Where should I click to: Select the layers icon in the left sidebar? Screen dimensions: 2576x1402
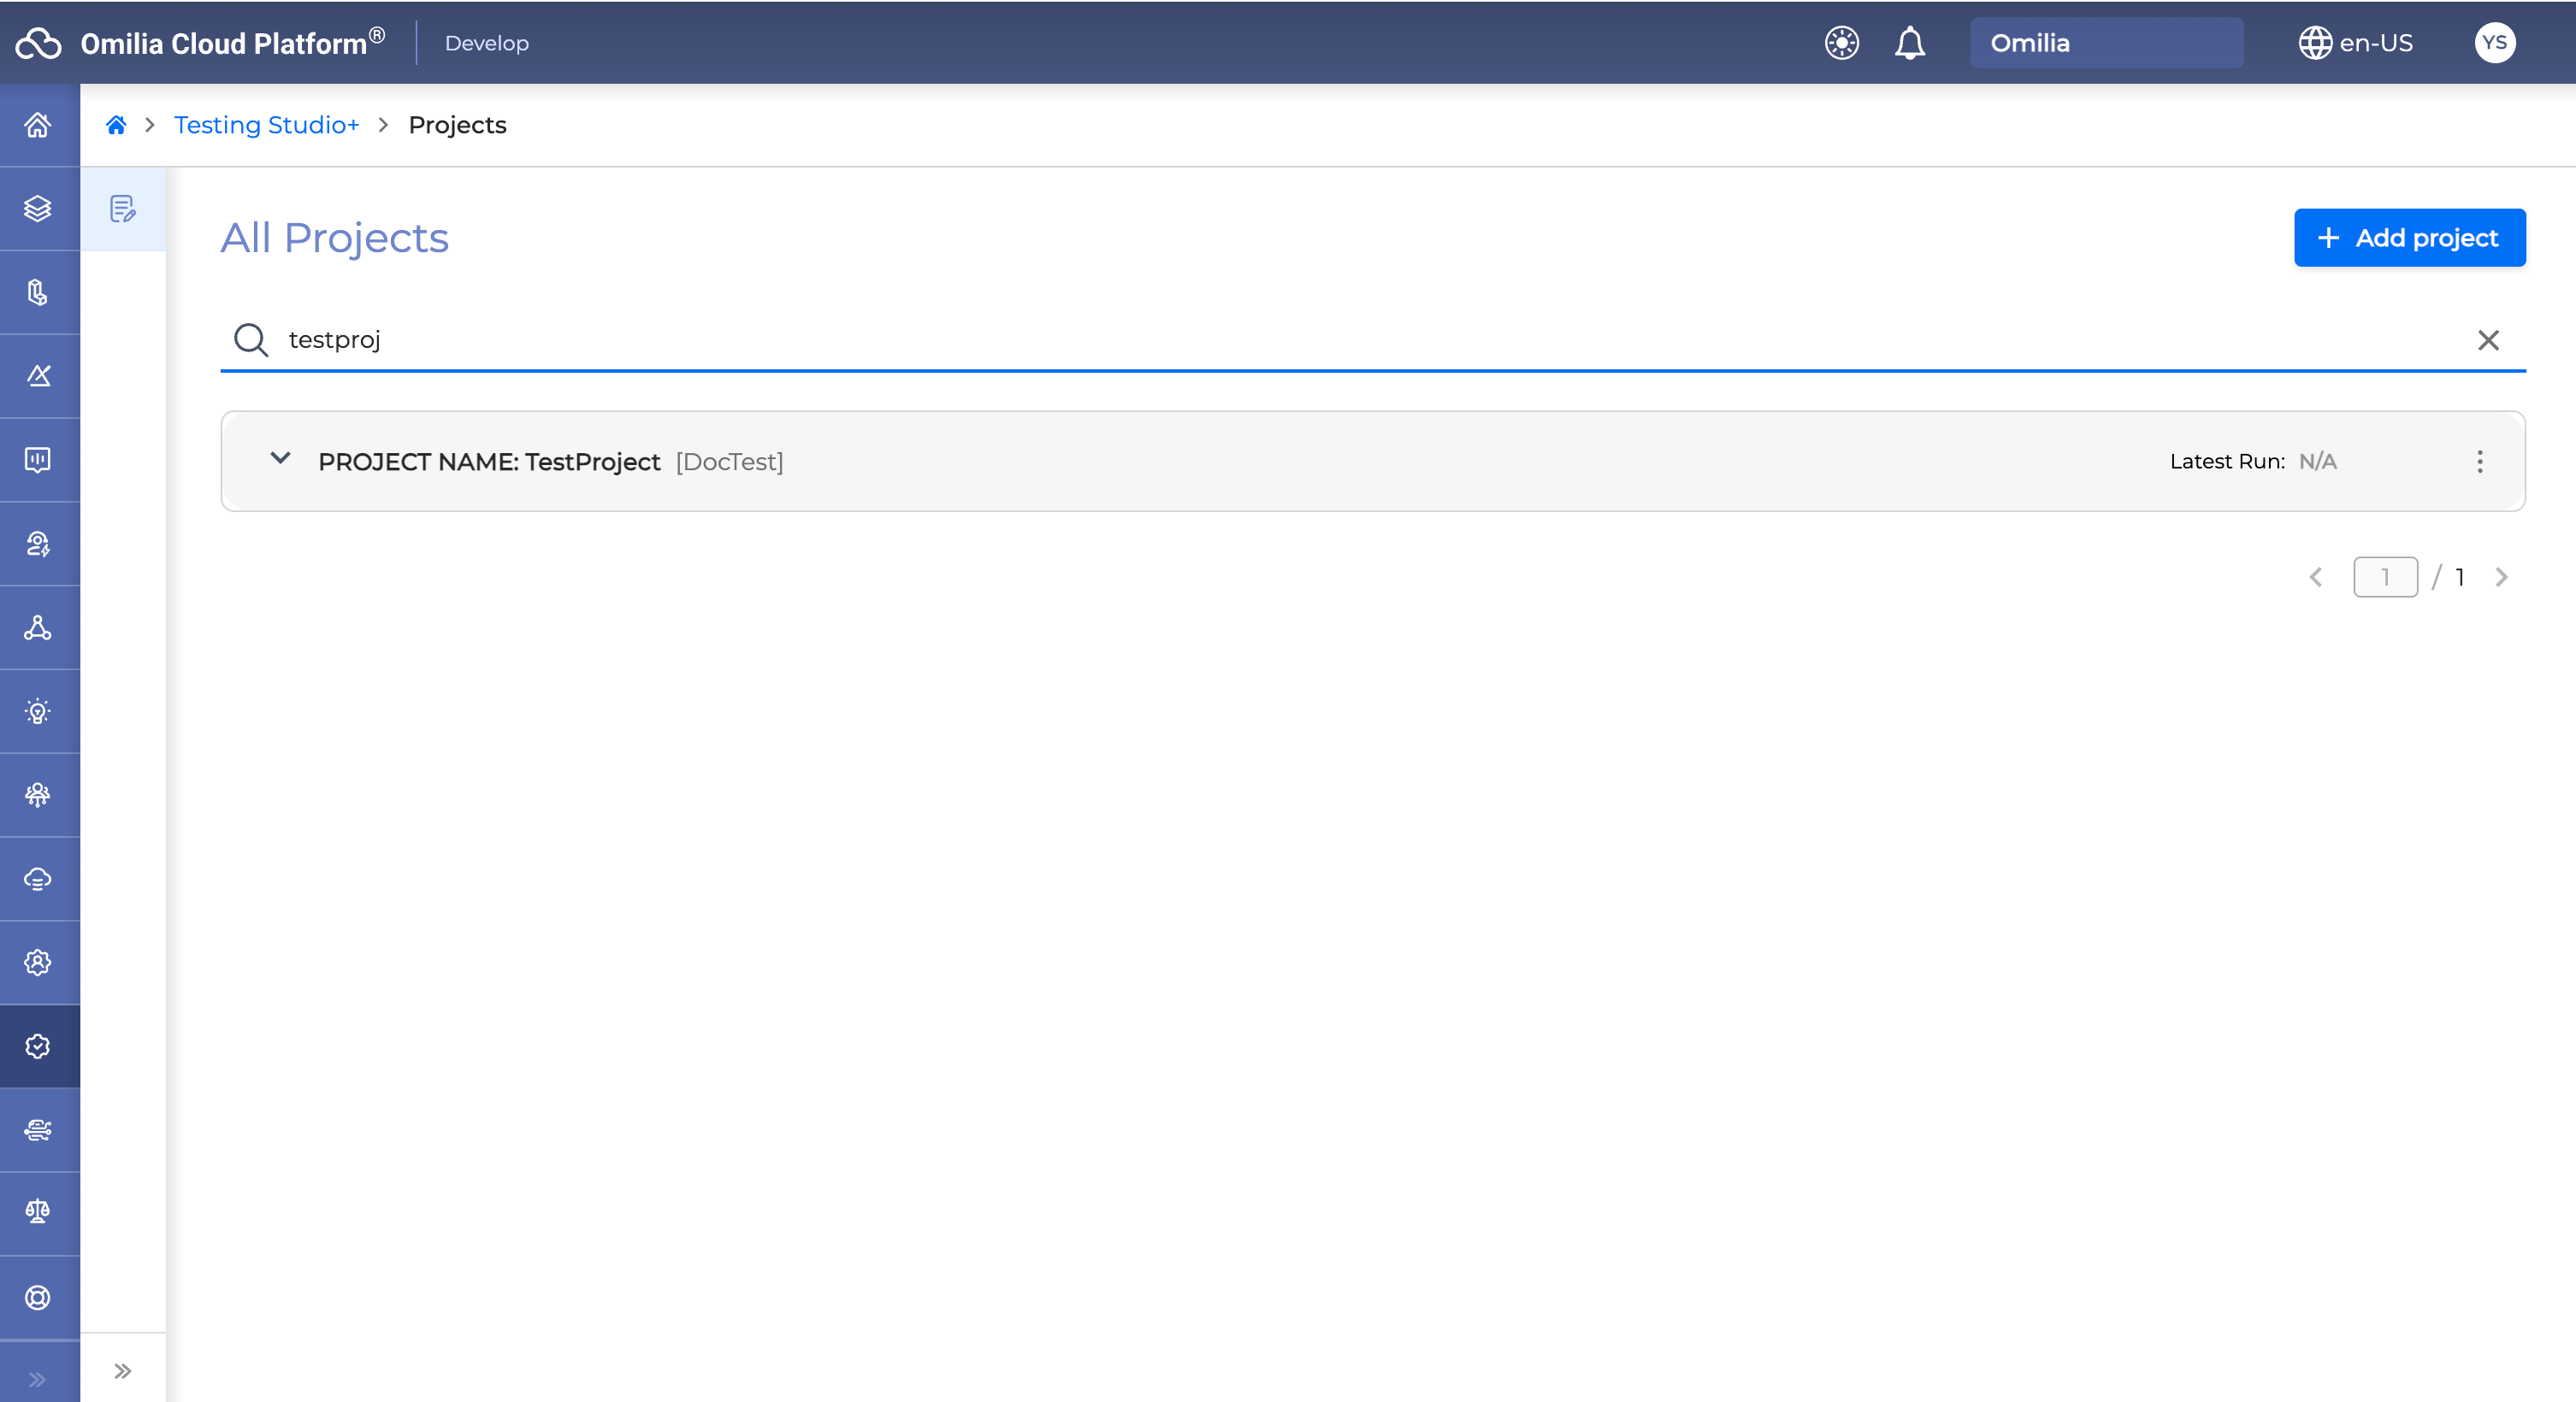pyautogui.click(x=38, y=208)
